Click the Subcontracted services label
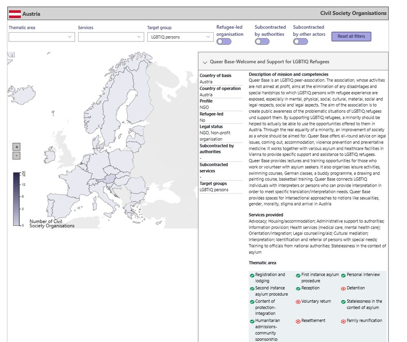The image size is (407, 342). [214, 168]
